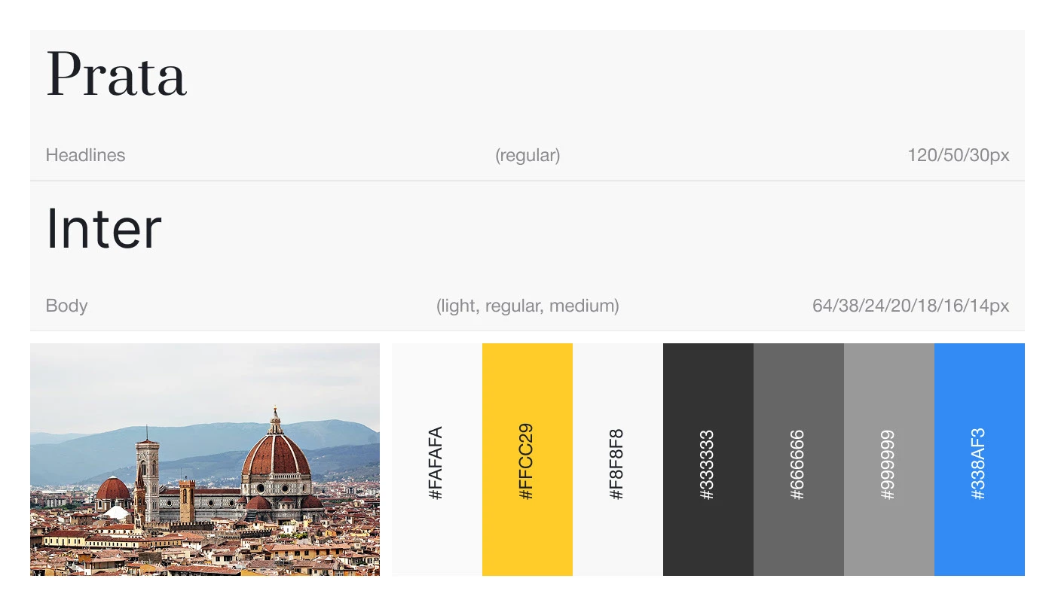
Task: Click the "(light, regular, medium)" weights text
Action: 527,306
